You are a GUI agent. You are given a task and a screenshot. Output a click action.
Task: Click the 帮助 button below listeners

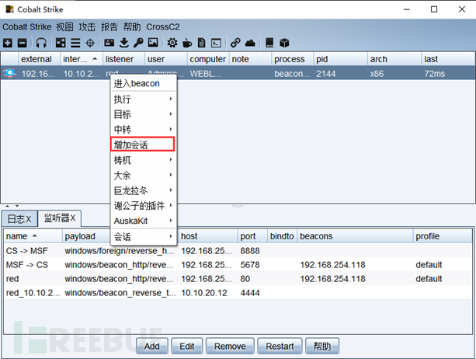322,346
